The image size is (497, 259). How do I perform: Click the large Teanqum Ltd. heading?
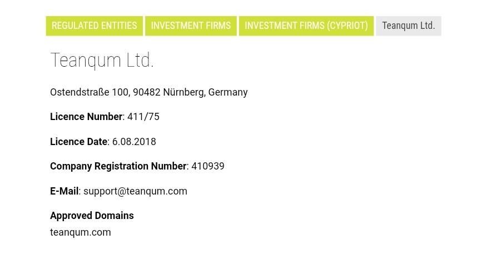(102, 60)
